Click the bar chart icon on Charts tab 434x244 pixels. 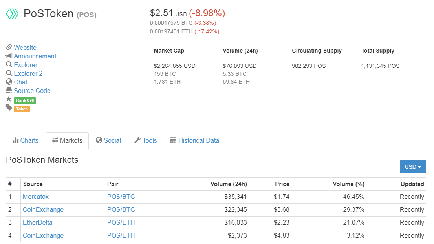(15, 140)
